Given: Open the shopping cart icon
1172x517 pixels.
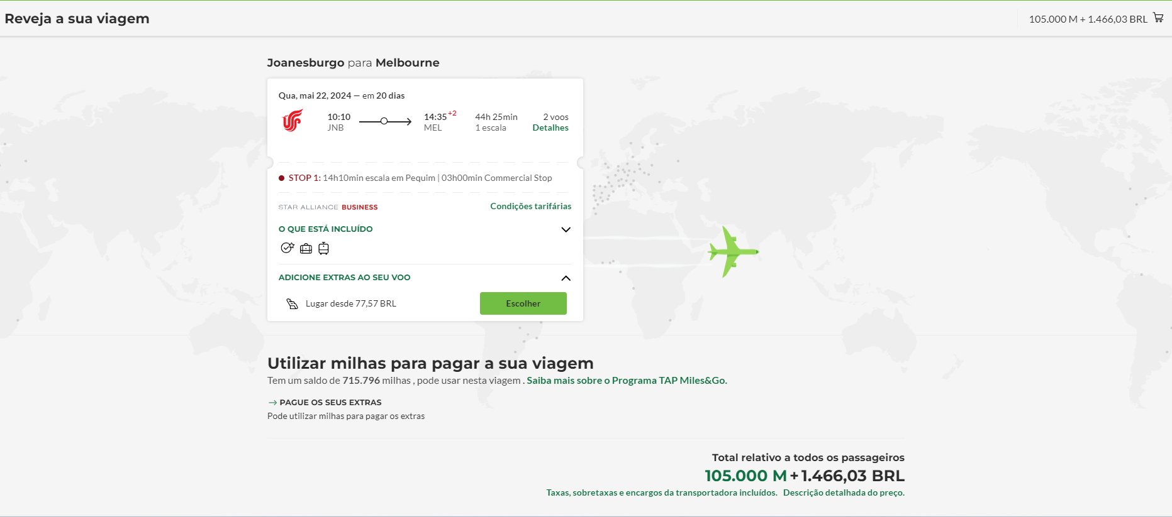Looking at the screenshot, I should click(1158, 18).
